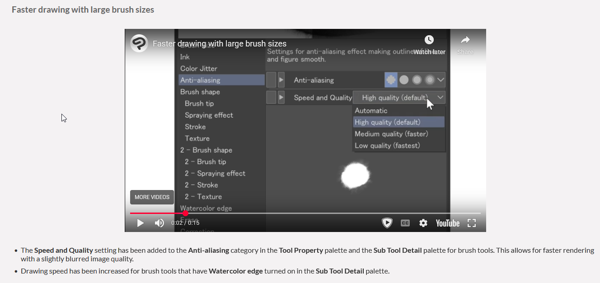This screenshot has width=600, height=283.
Task: Mute the video volume speaker icon
Action: coord(159,223)
